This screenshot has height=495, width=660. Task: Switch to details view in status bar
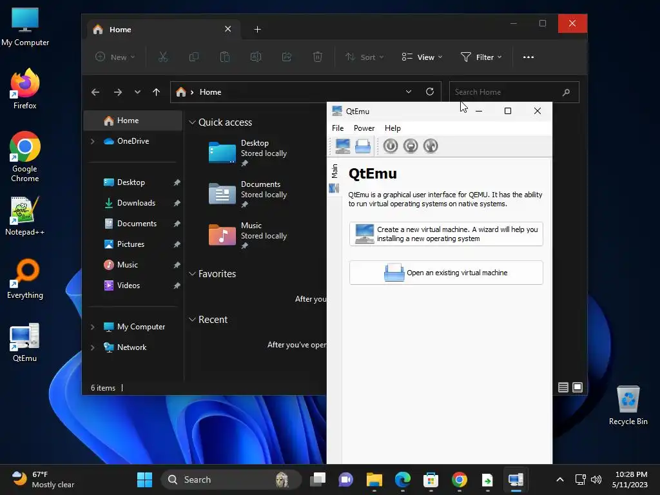pyautogui.click(x=563, y=387)
